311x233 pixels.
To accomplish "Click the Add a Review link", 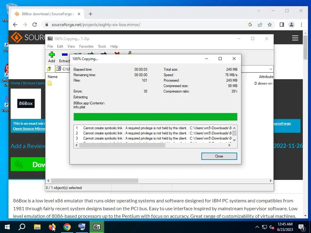I will tap(28, 146).
